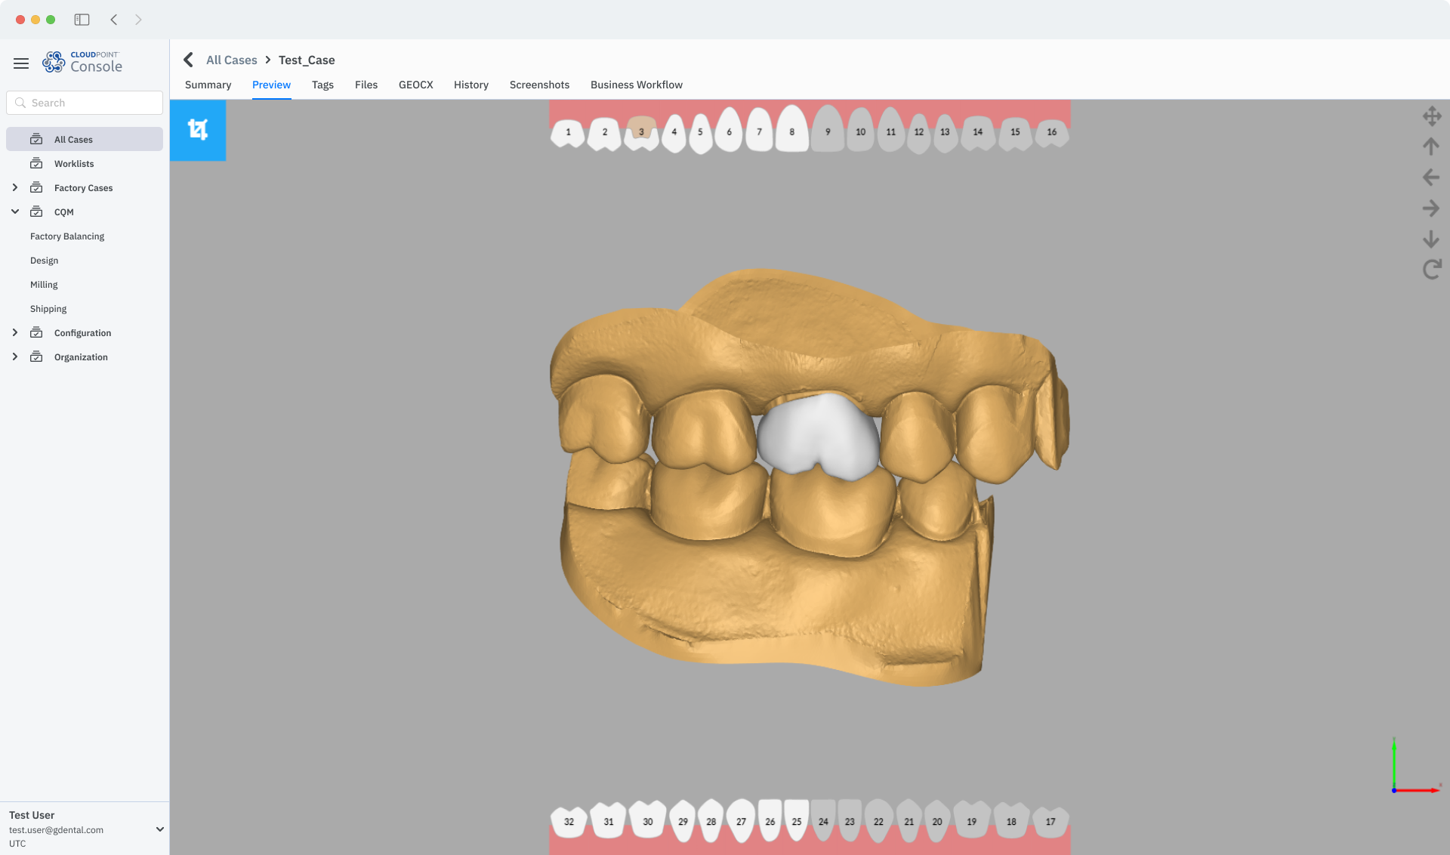This screenshot has height=855, width=1450.
Task: Click the reset rotation icon
Action: (x=1431, y=270)
